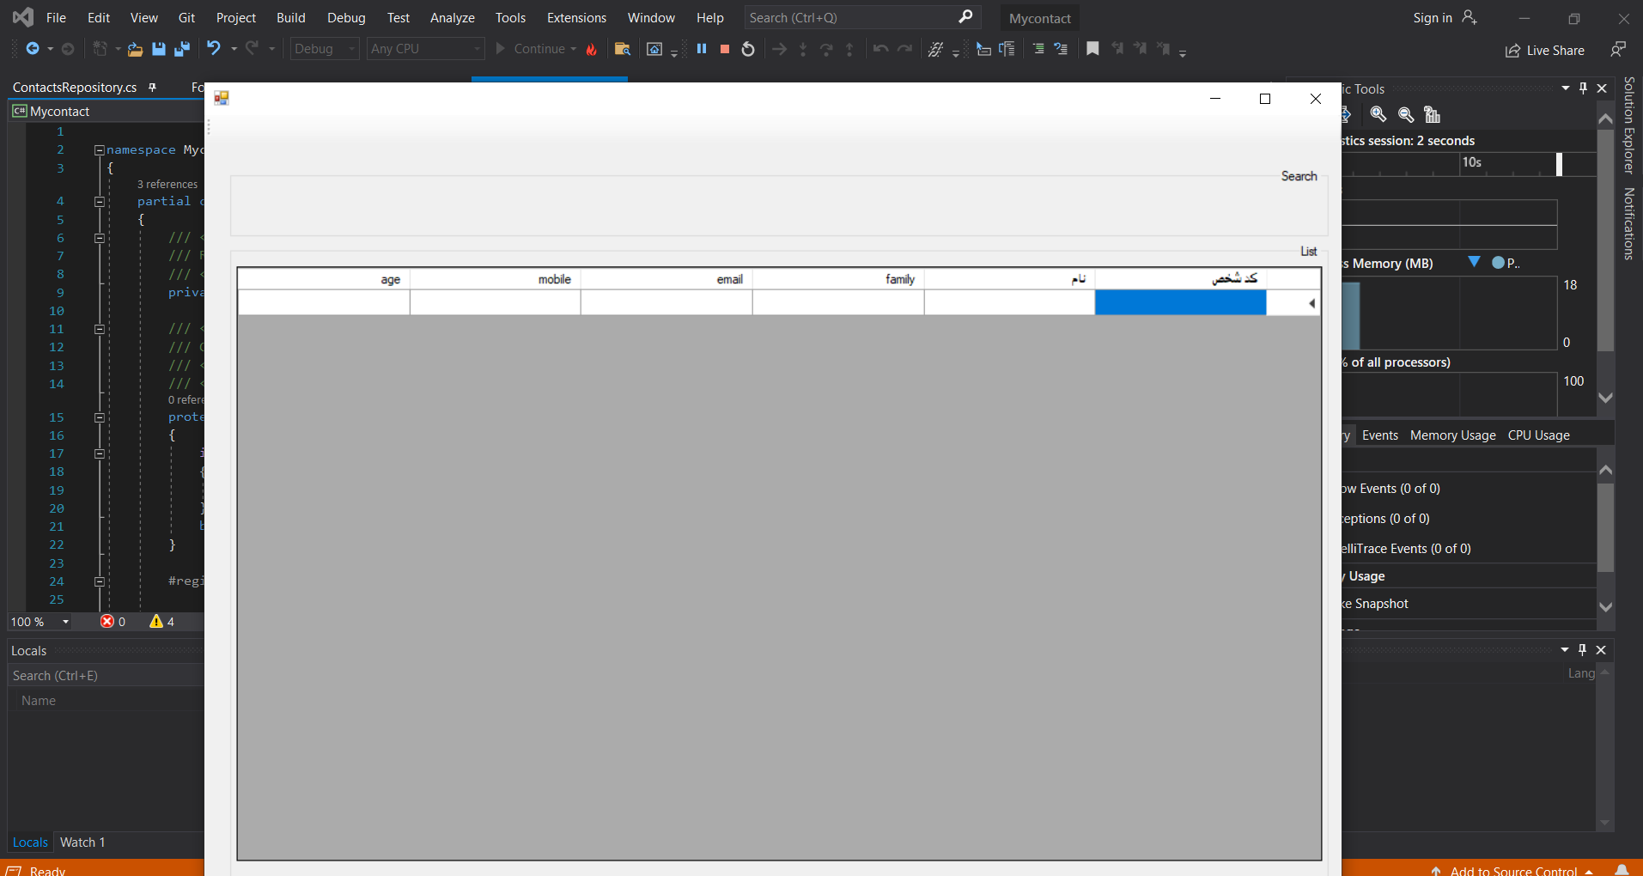Switch to the Watch 1 tab
This screenshot has height=876, width=1643.
(x=82, y=843)
